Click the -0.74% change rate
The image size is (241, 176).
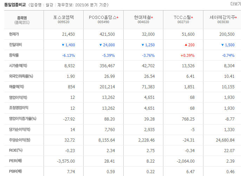coord(228,55)
